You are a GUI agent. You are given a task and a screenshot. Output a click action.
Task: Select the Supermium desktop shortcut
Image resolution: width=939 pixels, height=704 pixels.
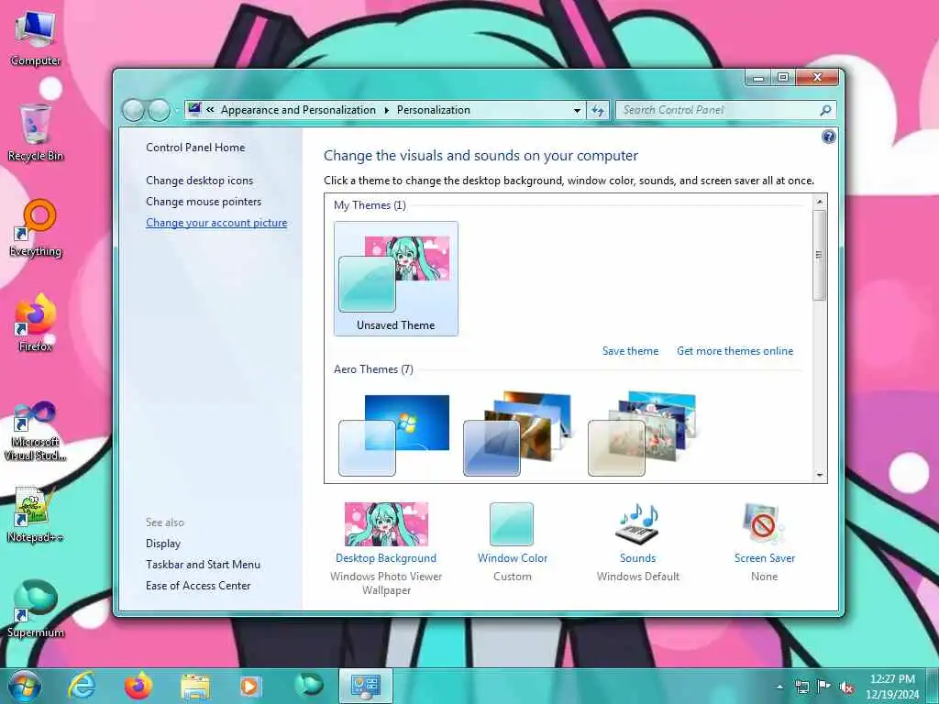pyautogui.click(x=36, y=609)
